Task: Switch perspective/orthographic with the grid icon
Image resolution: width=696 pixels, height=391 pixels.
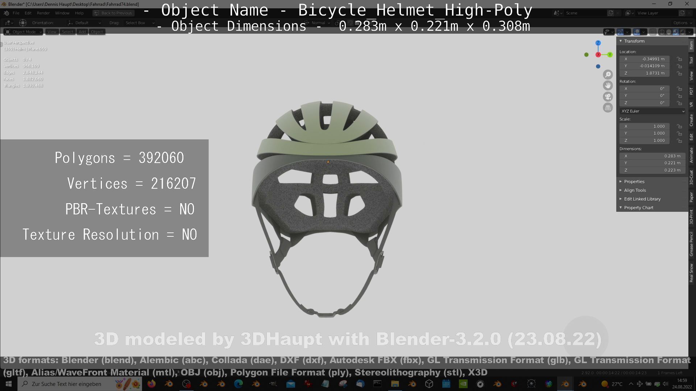Action: tap(608, 108)
